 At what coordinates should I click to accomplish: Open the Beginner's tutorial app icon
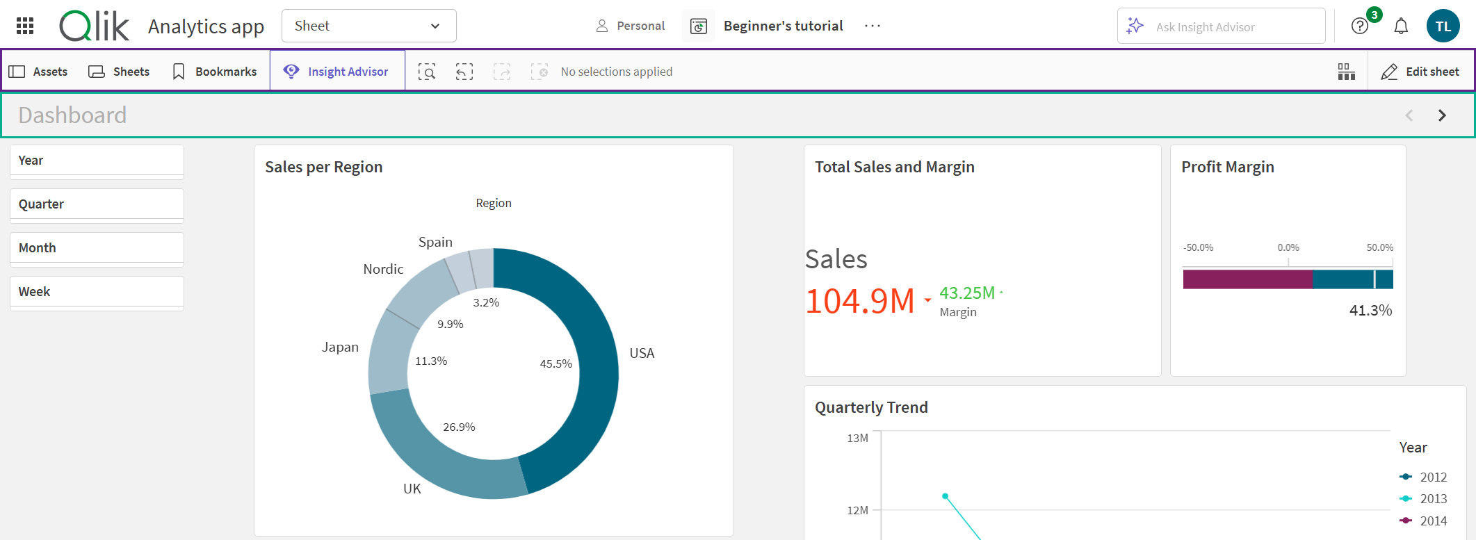coord(699,26)
